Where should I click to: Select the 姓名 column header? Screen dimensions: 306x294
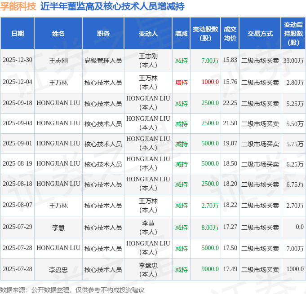[x=58, y=34]
